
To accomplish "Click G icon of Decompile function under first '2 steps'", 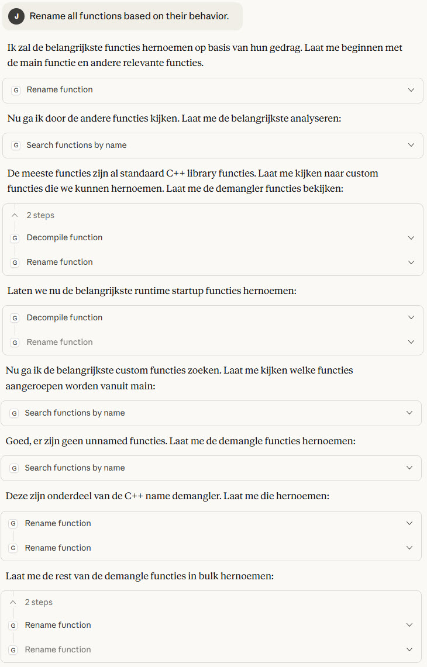I will 16,238.
